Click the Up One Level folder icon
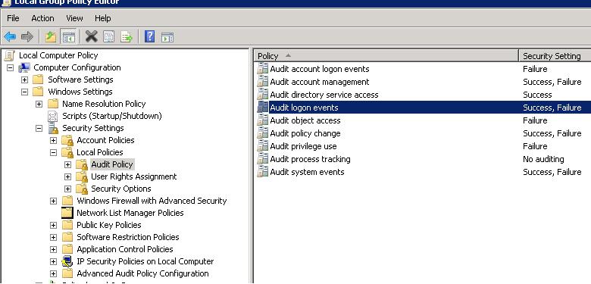The height and width of the screenshot is (284, 591). click(x=51, y=37)
